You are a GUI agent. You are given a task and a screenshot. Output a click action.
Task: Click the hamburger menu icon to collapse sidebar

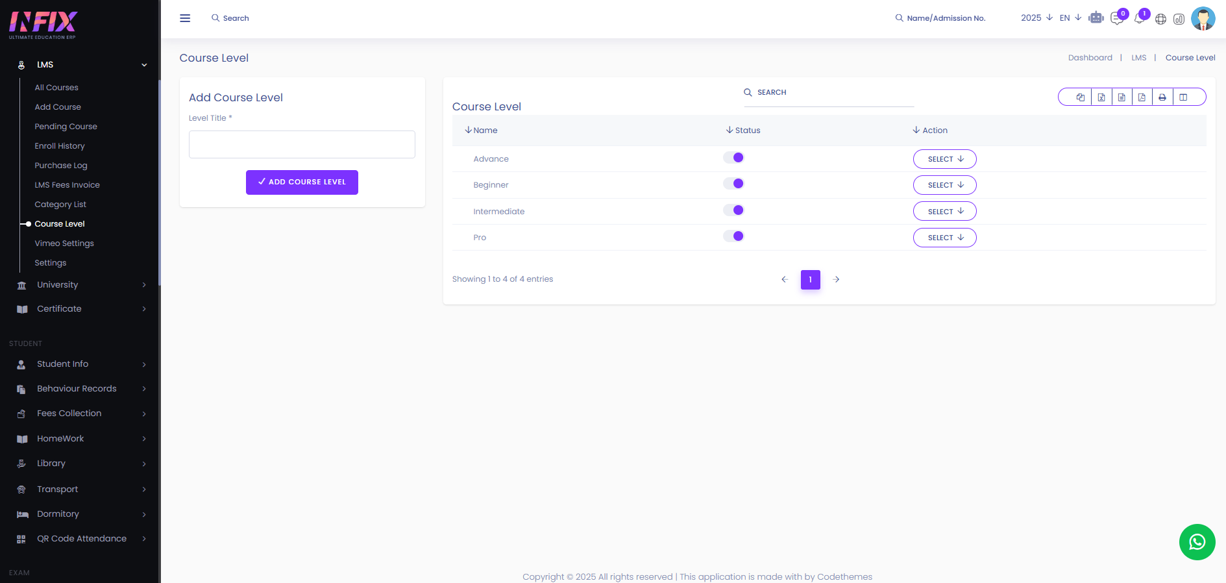coord(185,18)
